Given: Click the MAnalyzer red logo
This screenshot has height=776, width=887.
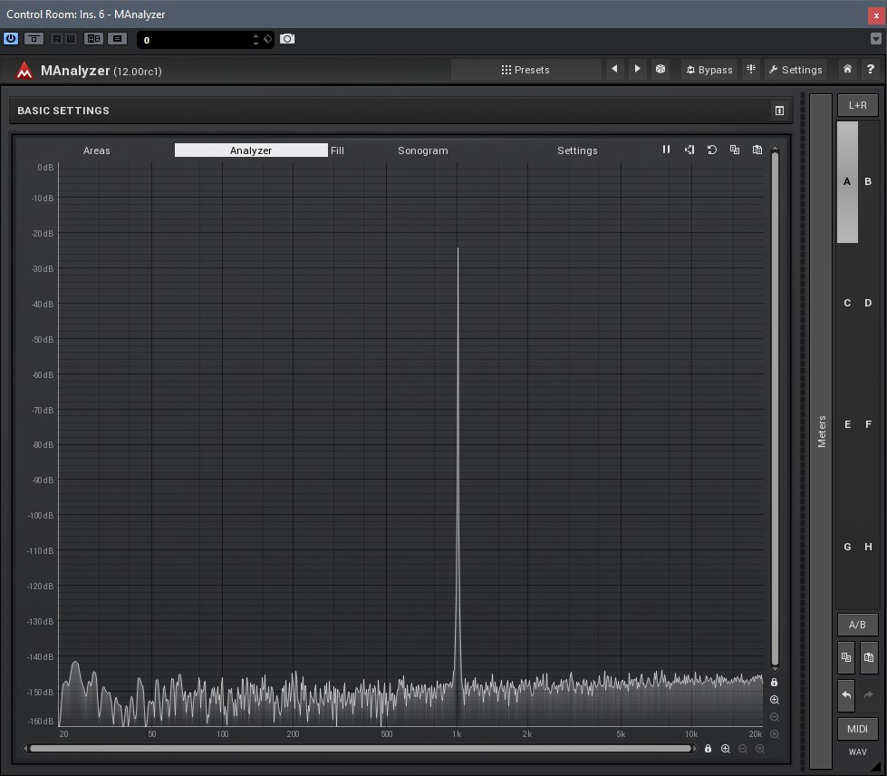Looking at the screenshot, I should pyautogui.click(x=24, y=70).
